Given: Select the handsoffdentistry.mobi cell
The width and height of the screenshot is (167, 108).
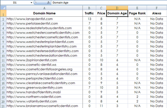Looking at the screenshot, I should pyautogui.click(x=45, y=92).
